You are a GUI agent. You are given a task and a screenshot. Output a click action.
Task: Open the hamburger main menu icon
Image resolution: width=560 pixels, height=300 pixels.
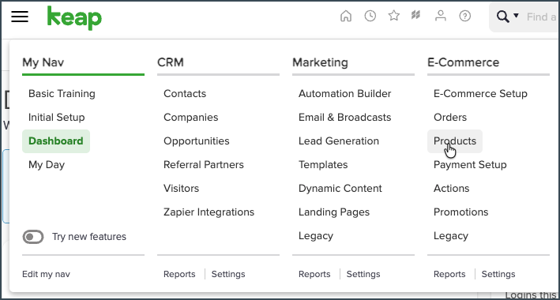(x=20, y=17)
